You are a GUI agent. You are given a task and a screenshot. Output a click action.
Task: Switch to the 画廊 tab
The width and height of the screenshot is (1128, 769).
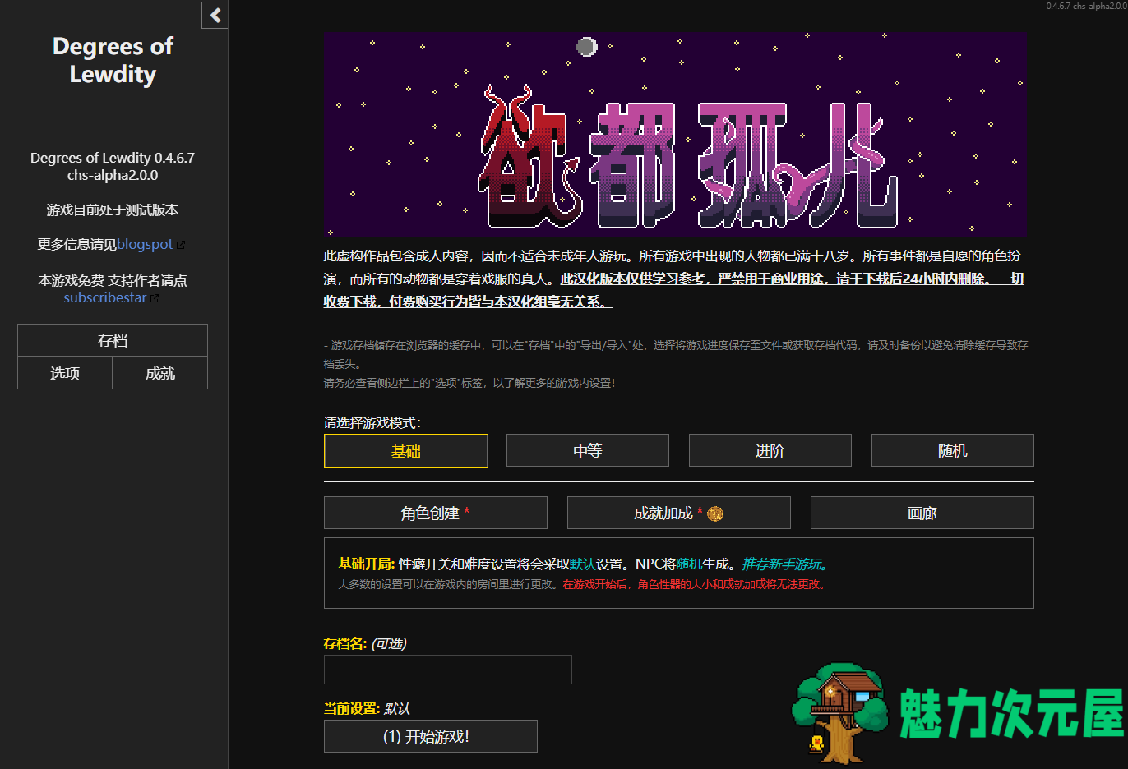coord(922,513)
